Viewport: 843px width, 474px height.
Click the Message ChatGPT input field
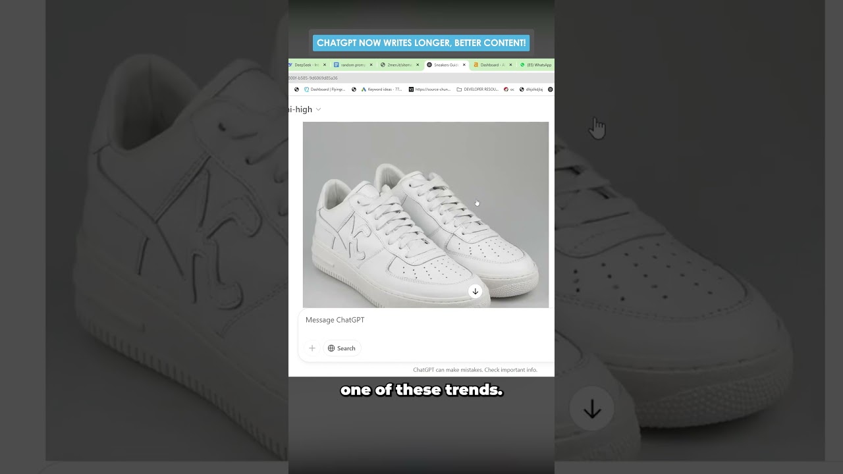click(426, 320)
